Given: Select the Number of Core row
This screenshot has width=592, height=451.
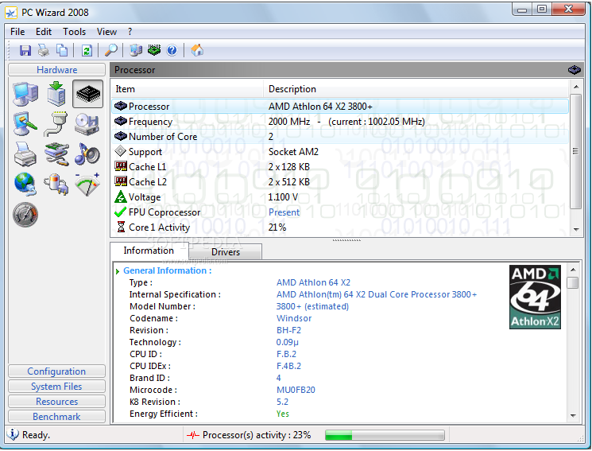Looking at the screenshot, I should 340,137.
